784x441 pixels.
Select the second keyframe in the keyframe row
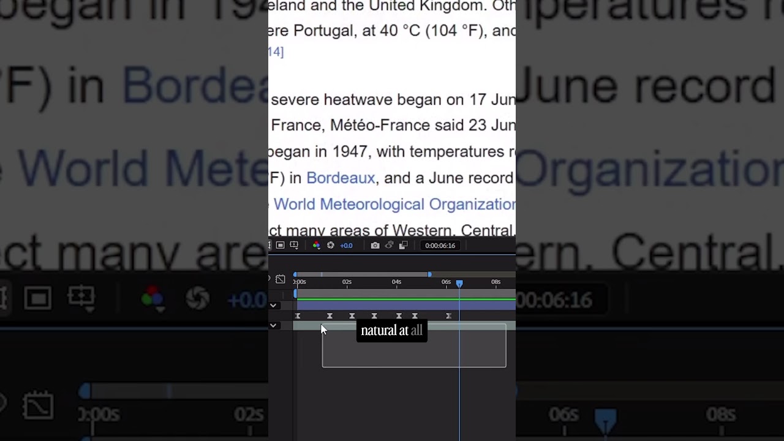point(330,316)
